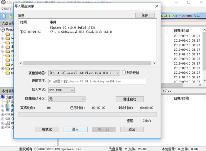Select the Ubuntu disc root icon in tree

[x=3, y=29]
